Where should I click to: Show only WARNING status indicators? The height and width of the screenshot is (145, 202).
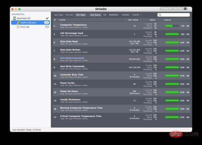coord(114,15)
